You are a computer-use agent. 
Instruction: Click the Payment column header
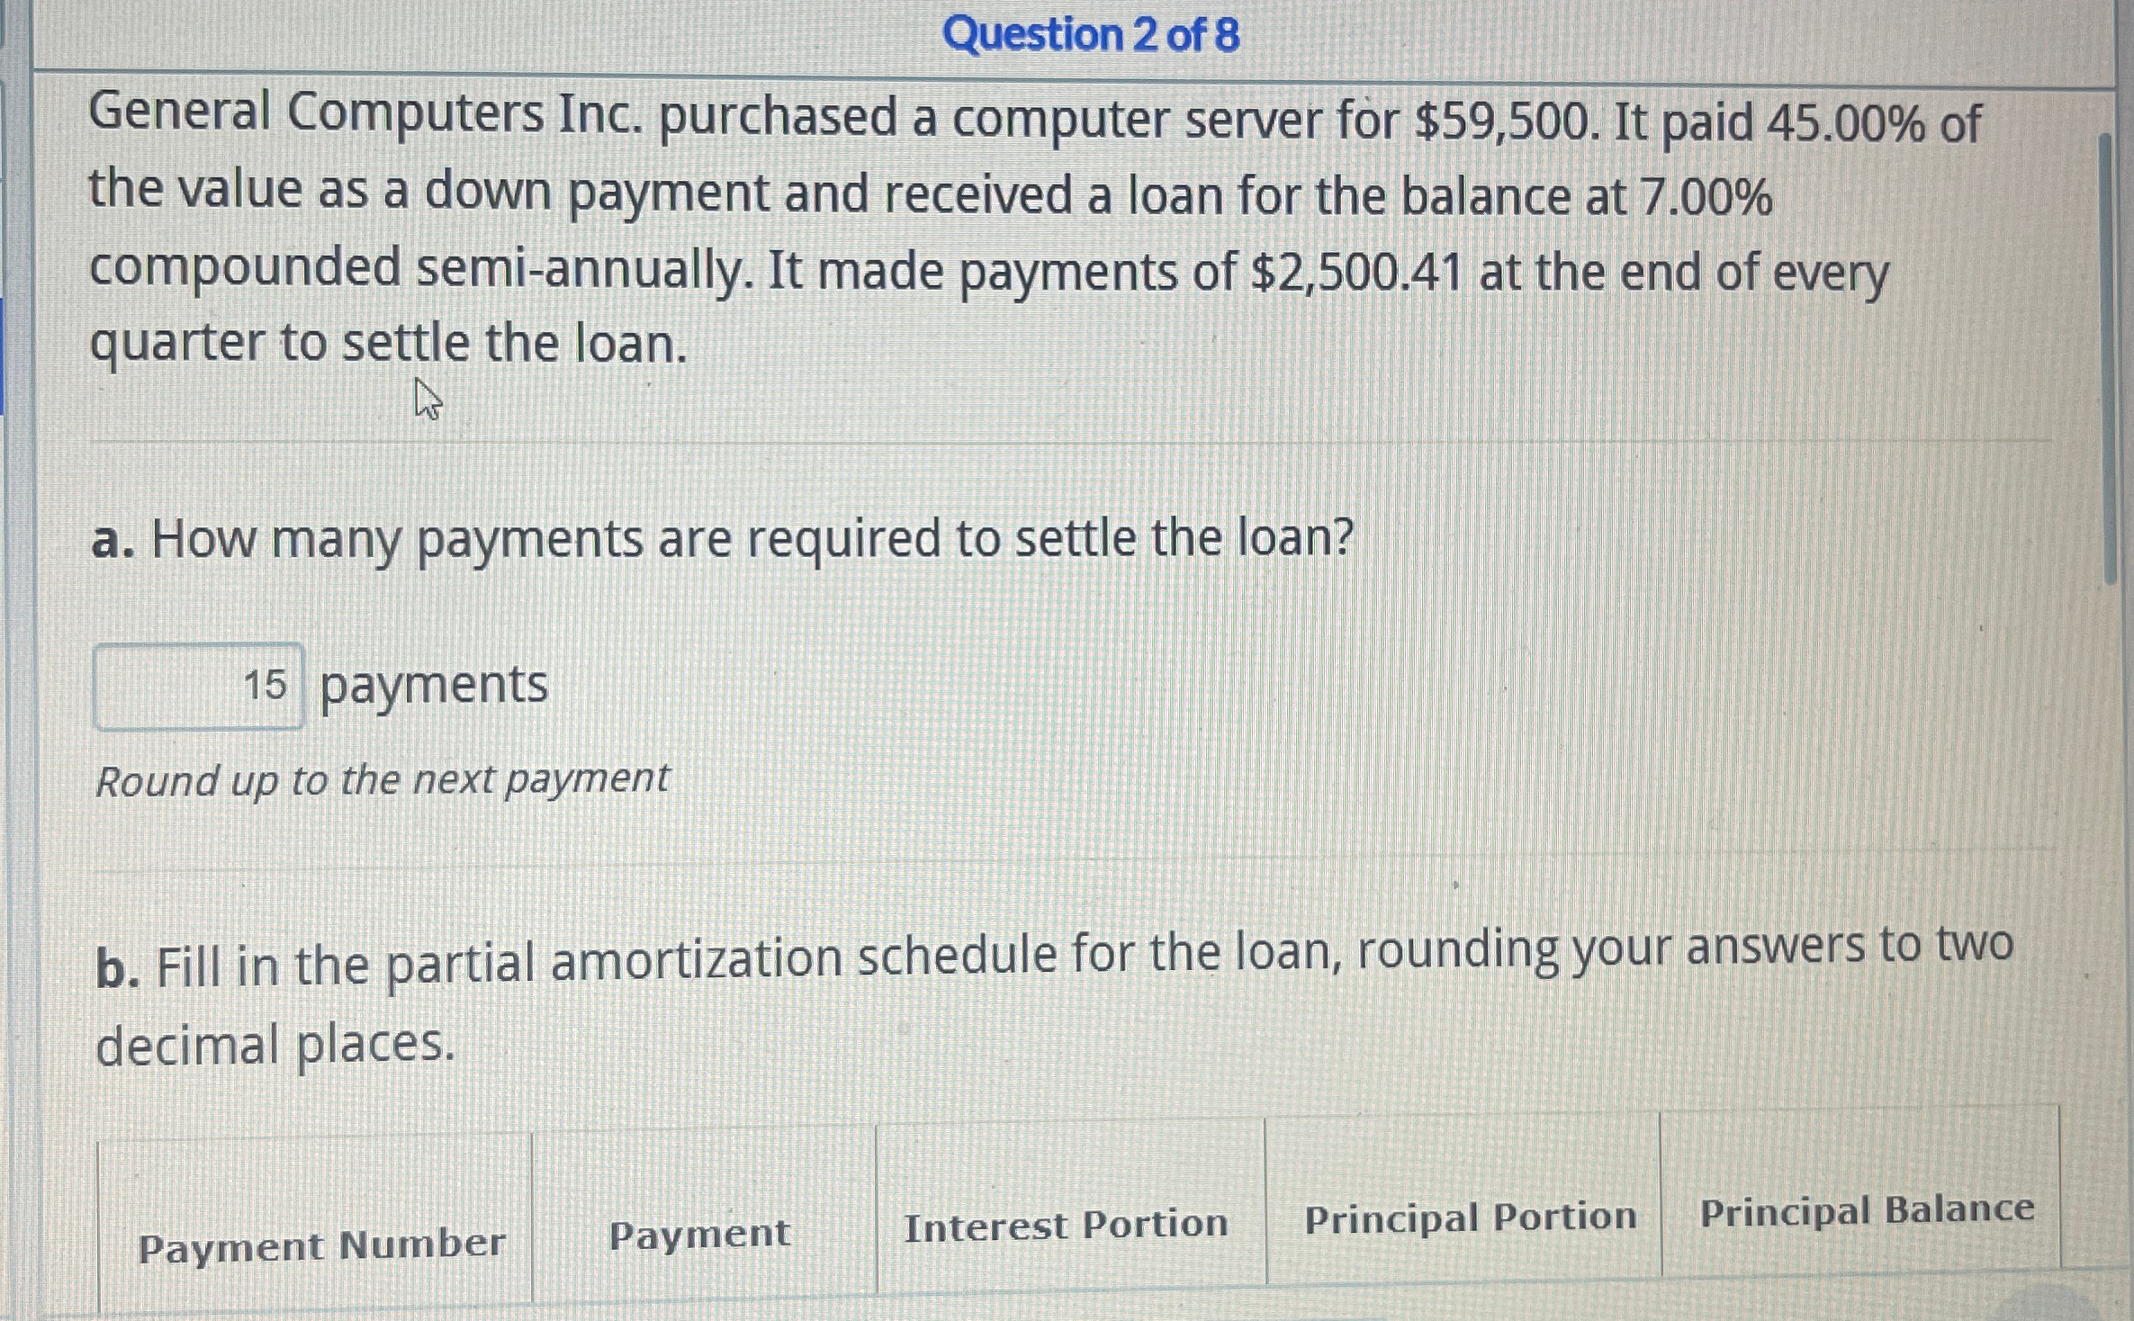point(699,1233)
